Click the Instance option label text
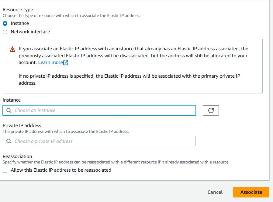Image resolution: width=273 pixels, height=202 pixels. [20, 23]
